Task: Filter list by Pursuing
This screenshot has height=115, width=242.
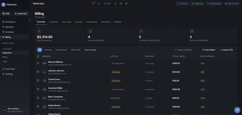Action: coord(48,50)
